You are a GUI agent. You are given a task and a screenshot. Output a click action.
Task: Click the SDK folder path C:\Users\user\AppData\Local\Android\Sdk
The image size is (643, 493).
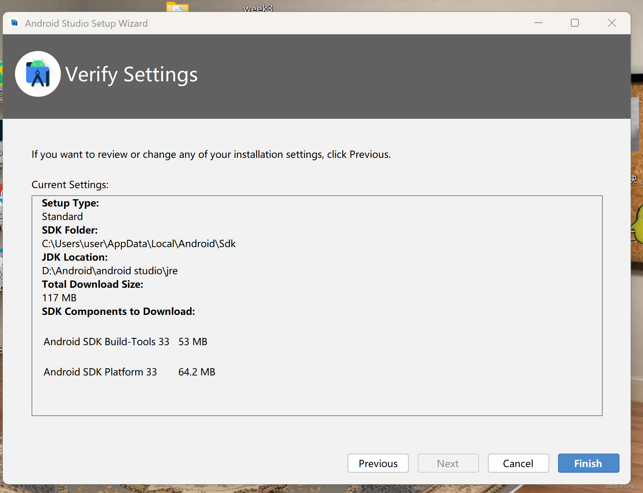pos(139,244)
